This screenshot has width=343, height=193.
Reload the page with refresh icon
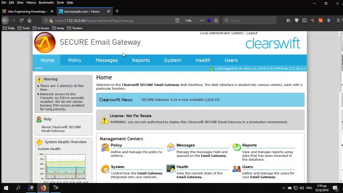coord(21,20)
